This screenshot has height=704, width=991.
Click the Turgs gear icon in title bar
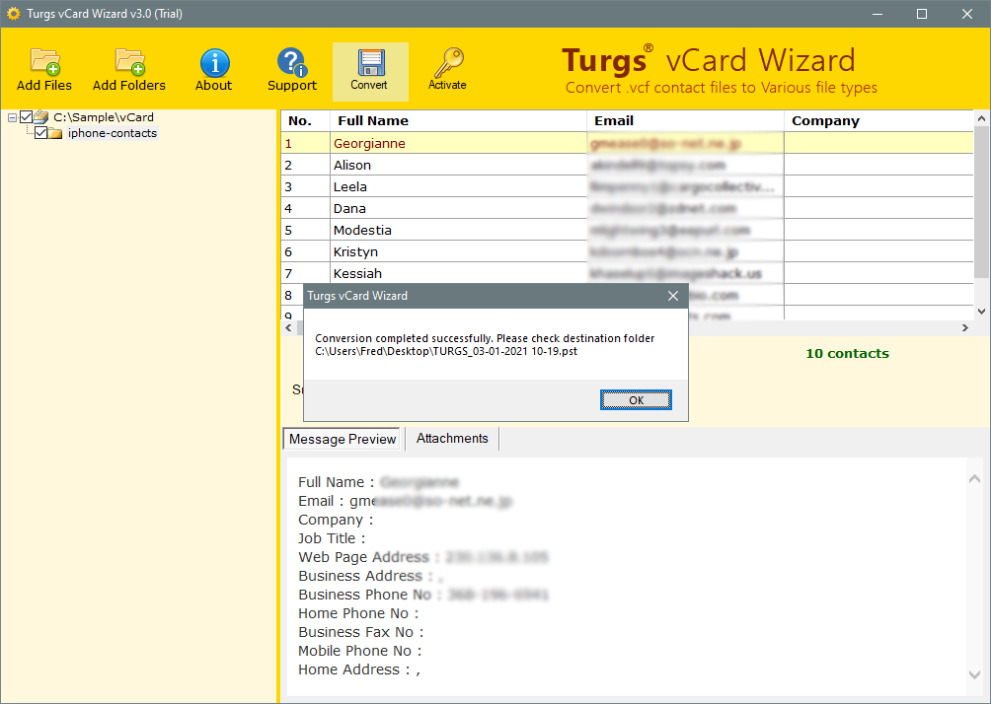[x=13, y=13]
